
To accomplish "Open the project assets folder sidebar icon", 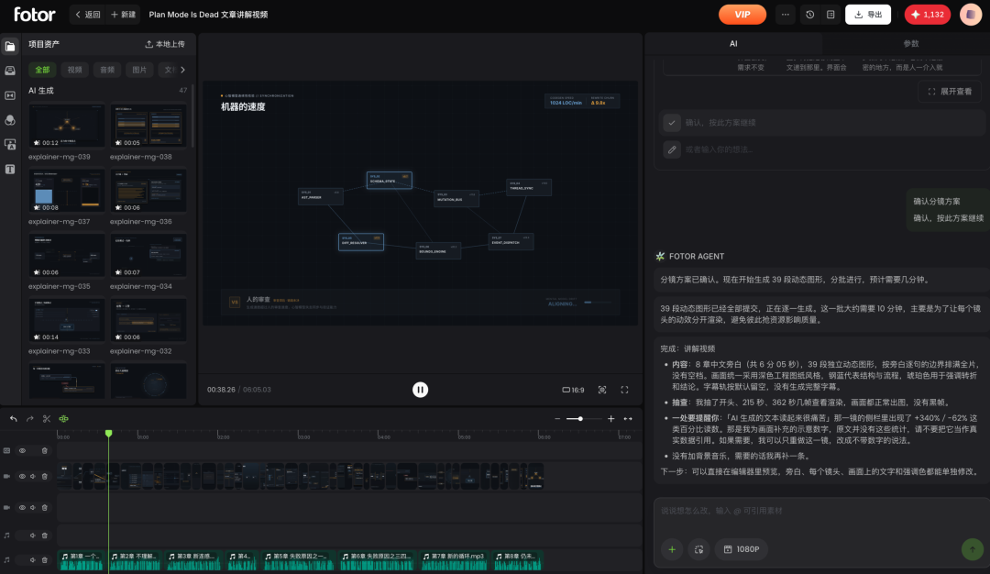I will tap(10, 47).
